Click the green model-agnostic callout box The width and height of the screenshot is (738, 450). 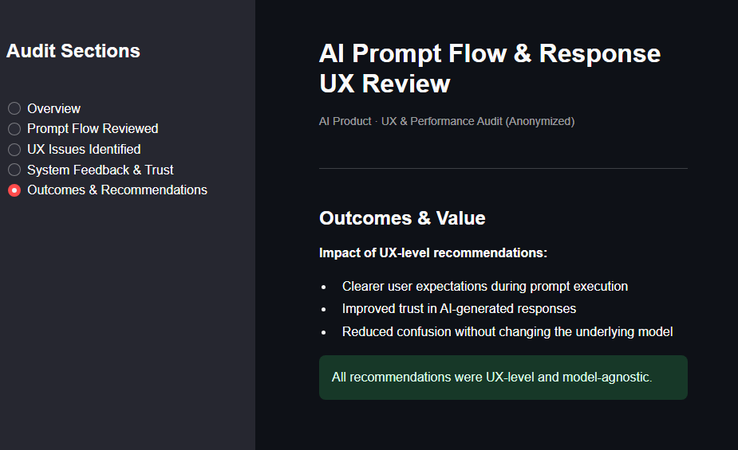click(x=503, y=378)
